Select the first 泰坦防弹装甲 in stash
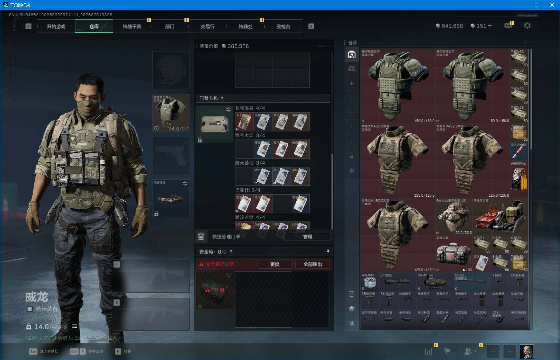This screenshot has height=360, width=560. coord(398,86)
